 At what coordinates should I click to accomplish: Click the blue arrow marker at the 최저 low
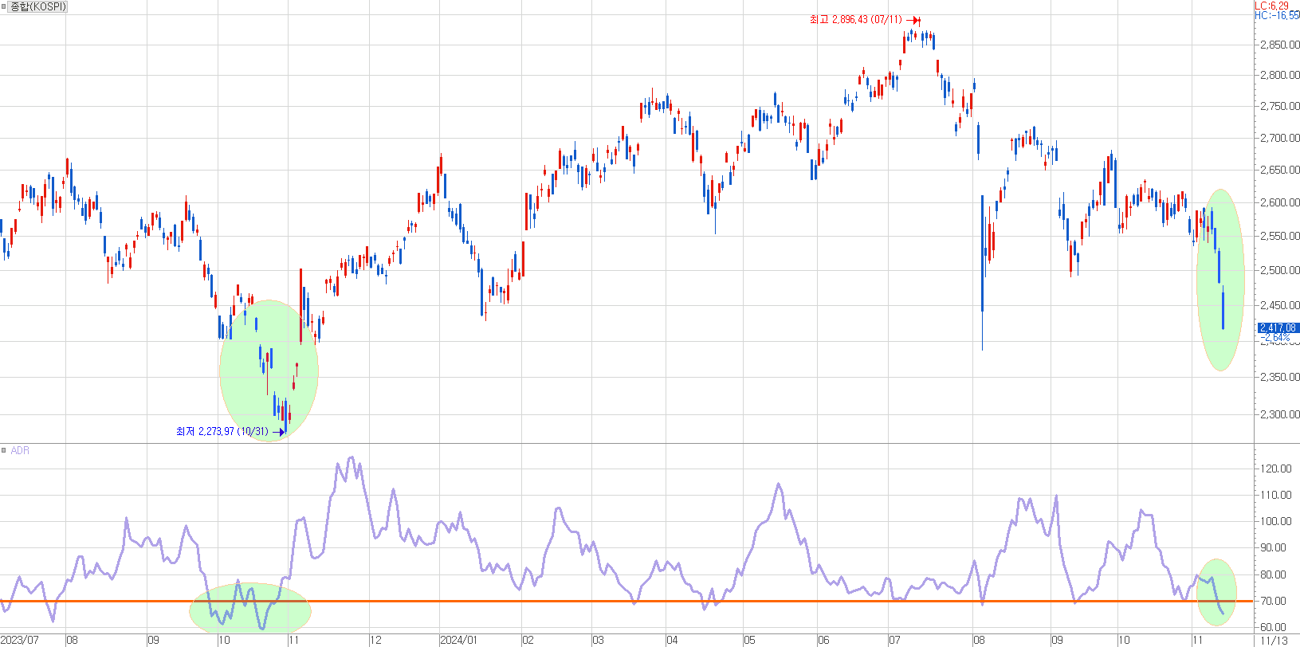(278, 432)
